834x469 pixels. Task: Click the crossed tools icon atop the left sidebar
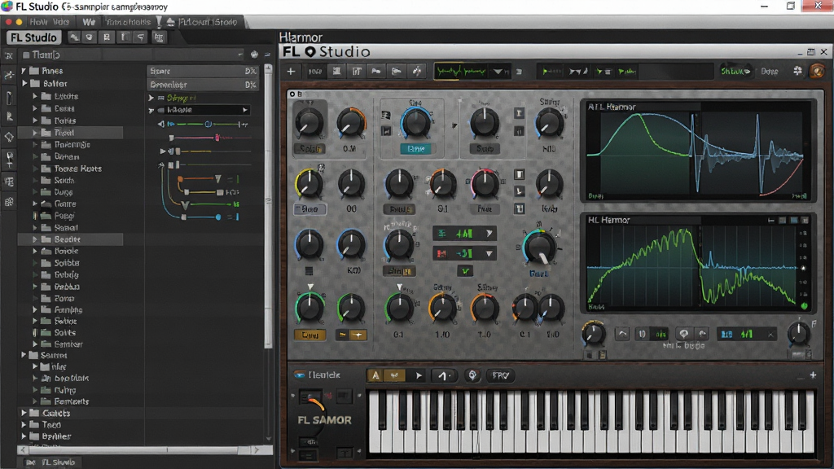click(x=9, y=55)
